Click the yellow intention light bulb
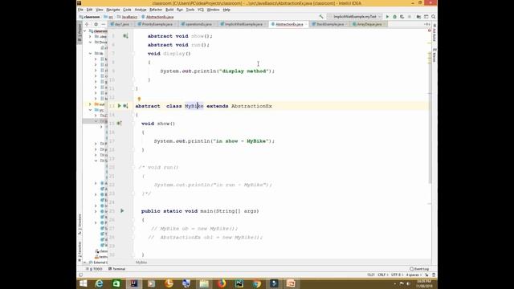 tap(139, 99)
